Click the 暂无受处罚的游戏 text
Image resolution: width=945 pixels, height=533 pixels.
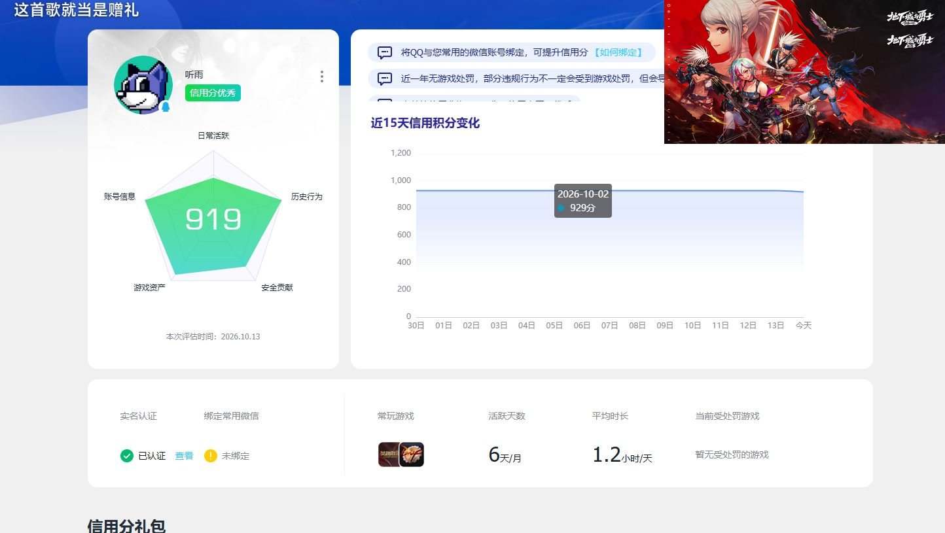click(732, 455)
